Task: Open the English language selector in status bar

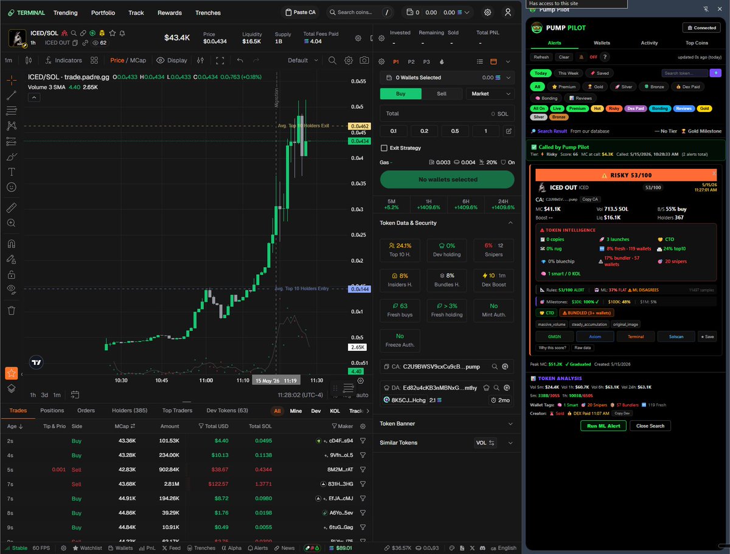Action: click(503, 548)
